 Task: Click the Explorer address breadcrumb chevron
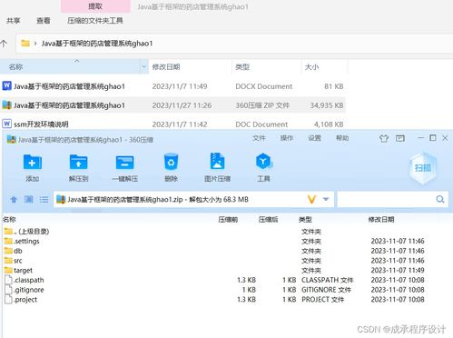point(35,44)
